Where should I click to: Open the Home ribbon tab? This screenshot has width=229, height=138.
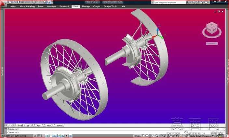[13, 6]
